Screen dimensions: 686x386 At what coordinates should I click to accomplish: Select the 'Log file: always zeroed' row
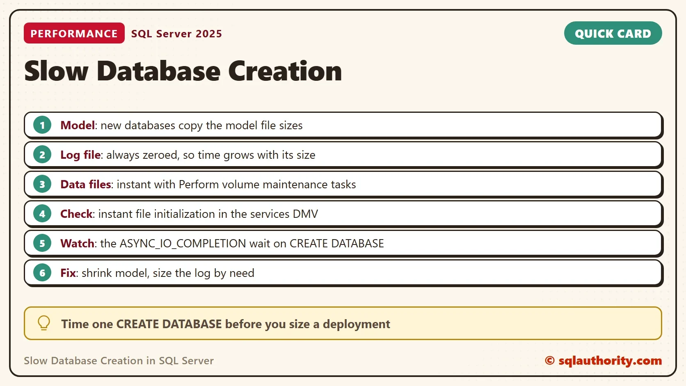343,155
